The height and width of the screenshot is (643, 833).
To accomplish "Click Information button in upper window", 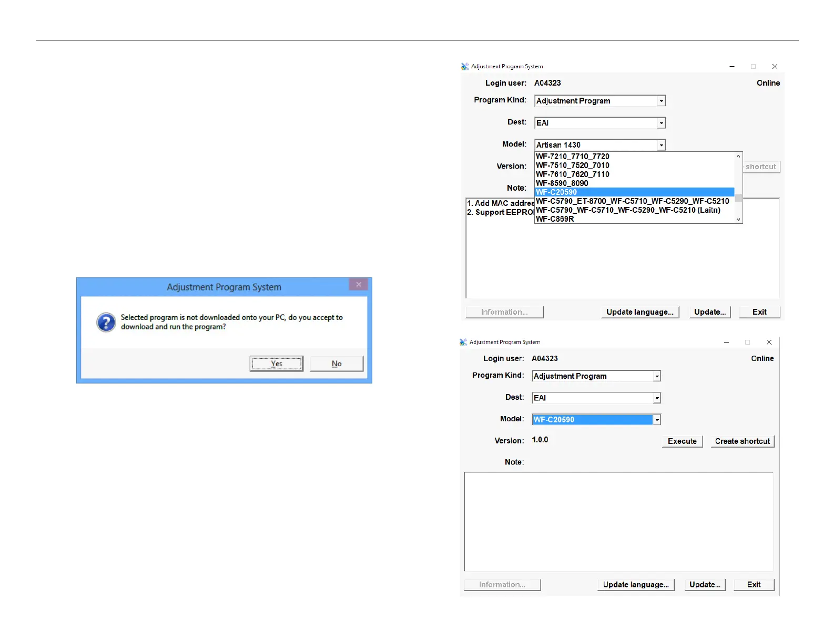I will point(504,312).
